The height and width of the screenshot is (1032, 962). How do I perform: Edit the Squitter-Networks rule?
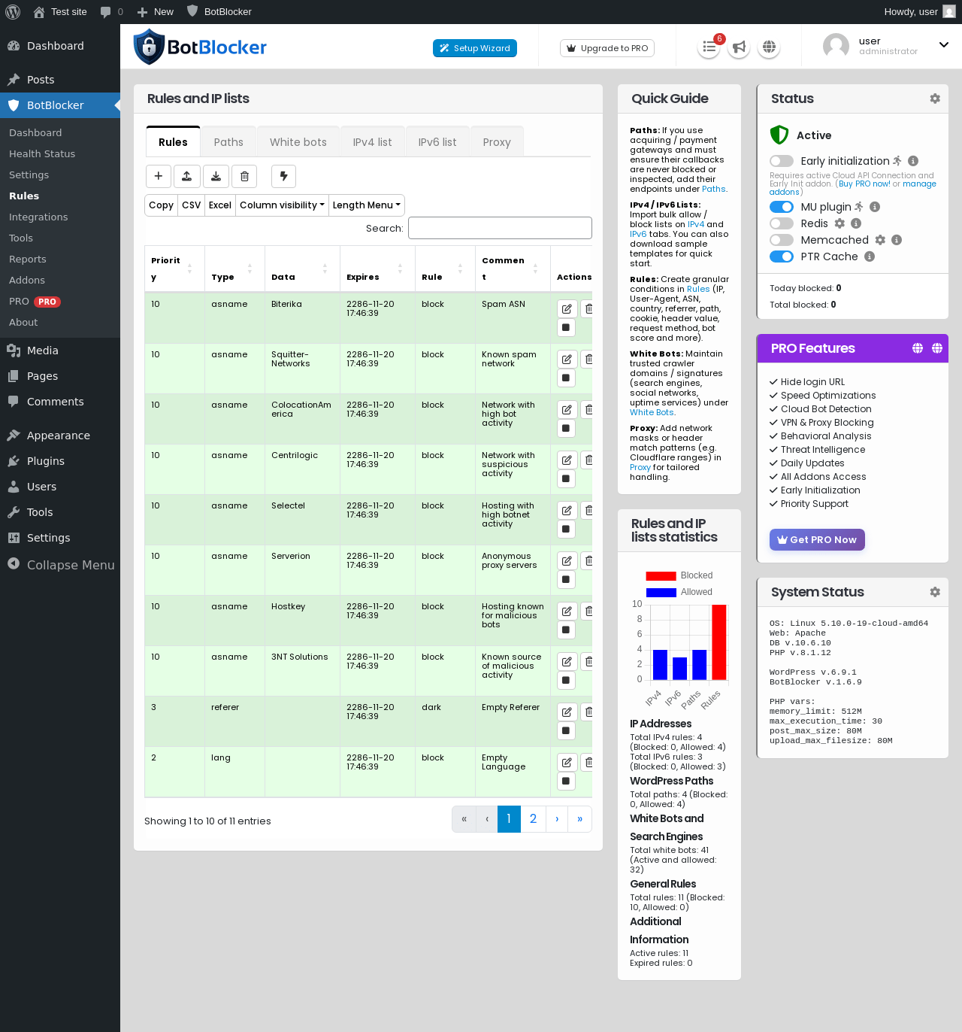click(567, 360)
